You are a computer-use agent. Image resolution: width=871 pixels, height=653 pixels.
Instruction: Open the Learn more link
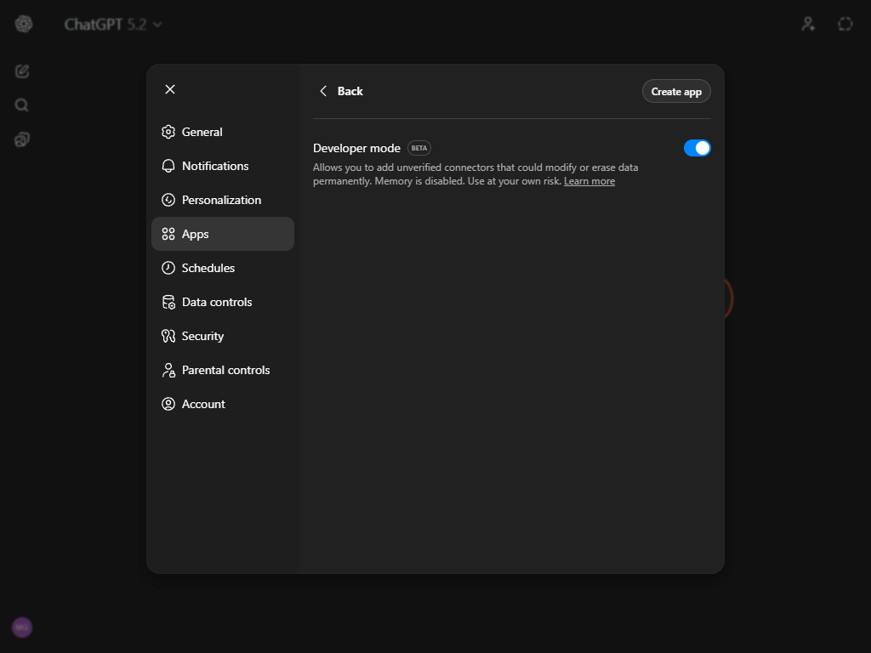[x=589, y=180]
